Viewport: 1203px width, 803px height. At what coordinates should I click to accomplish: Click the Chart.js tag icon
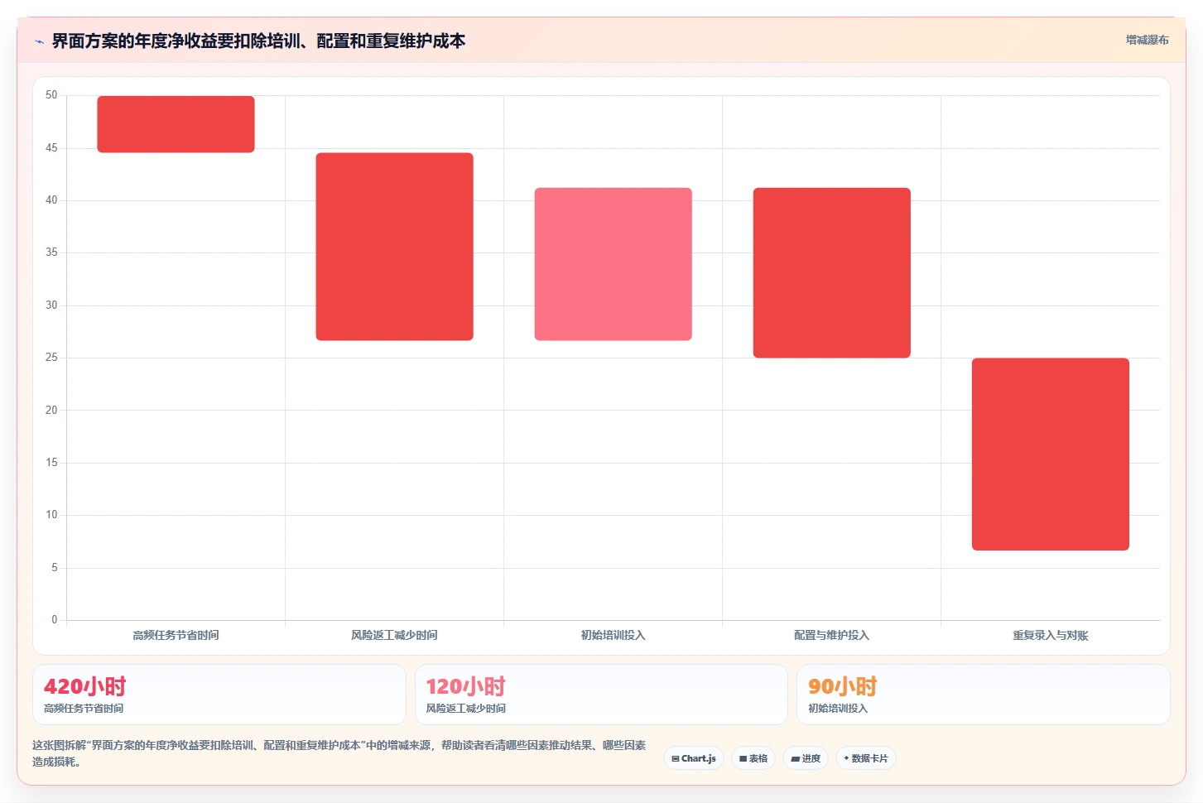(x=676, y=758)
